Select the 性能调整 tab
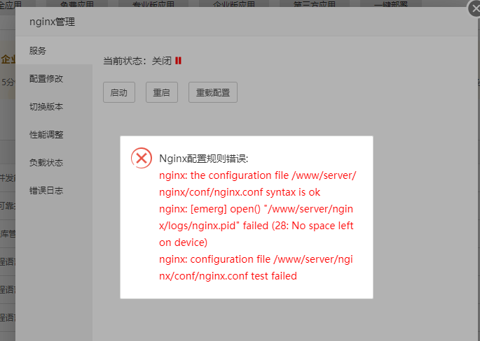This screenshot has height=341, width=480. pyautogui.click(x=53, y=134)
